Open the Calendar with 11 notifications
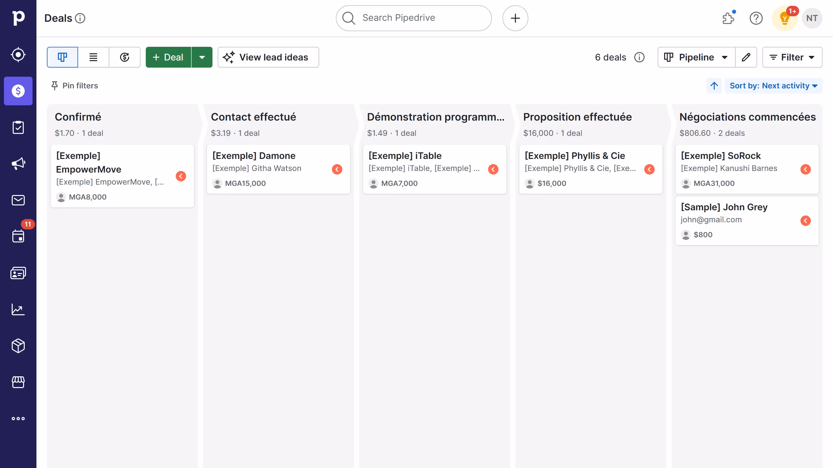 [18, 236]
